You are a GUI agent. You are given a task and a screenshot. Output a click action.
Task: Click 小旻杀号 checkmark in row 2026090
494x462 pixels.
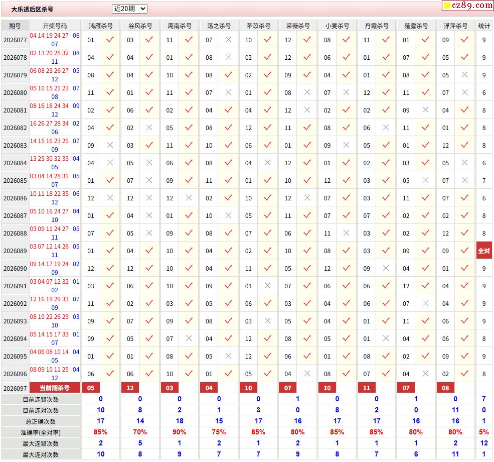(346, 268)
